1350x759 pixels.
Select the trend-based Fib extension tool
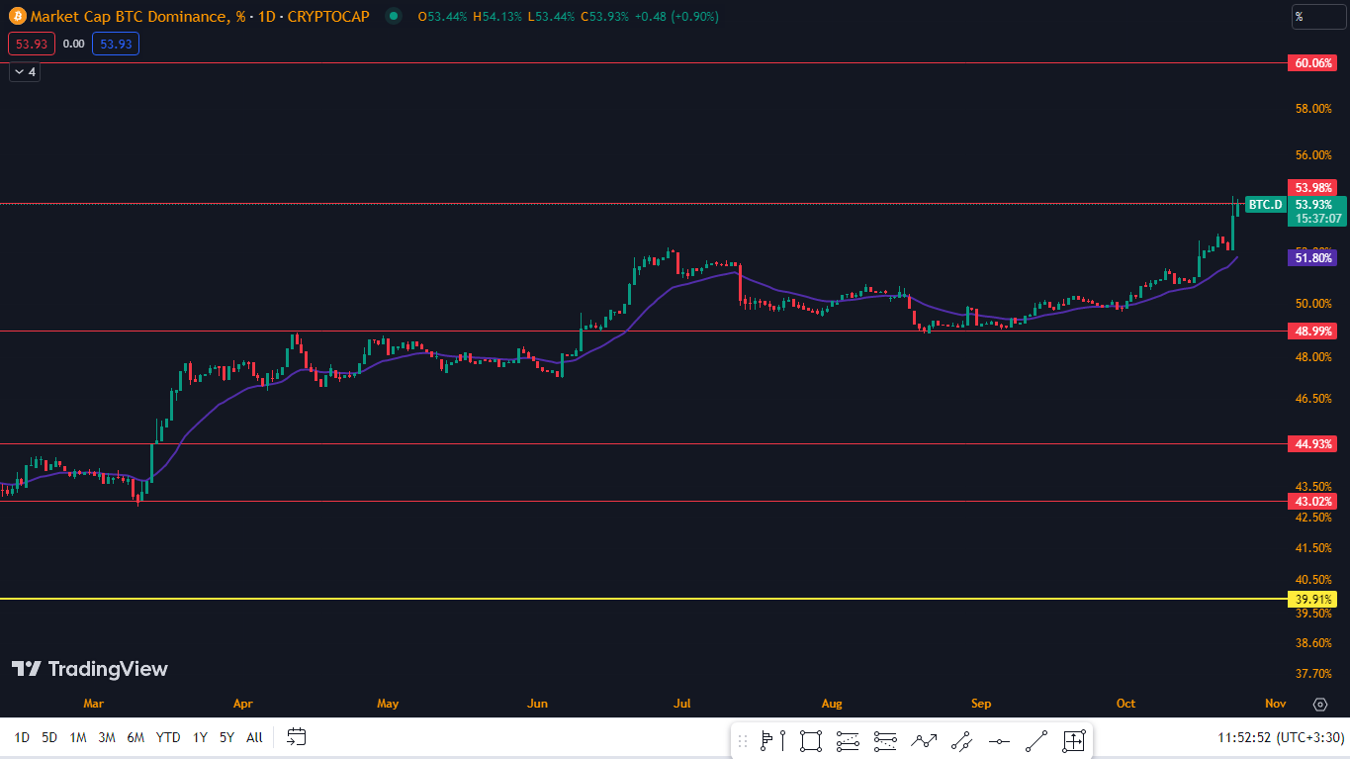pos(886,740)
